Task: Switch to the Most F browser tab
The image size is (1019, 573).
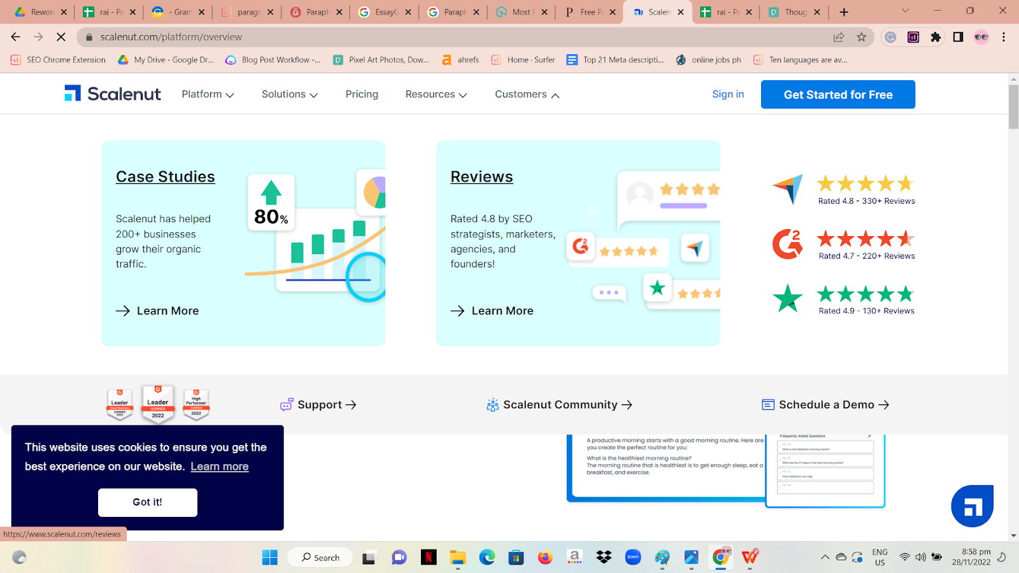Action: tap(521, 12)
